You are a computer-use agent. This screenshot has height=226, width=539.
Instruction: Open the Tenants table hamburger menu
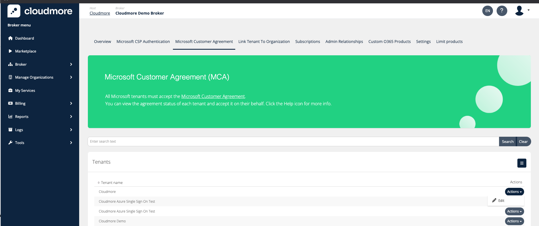(x=522, y=163)
